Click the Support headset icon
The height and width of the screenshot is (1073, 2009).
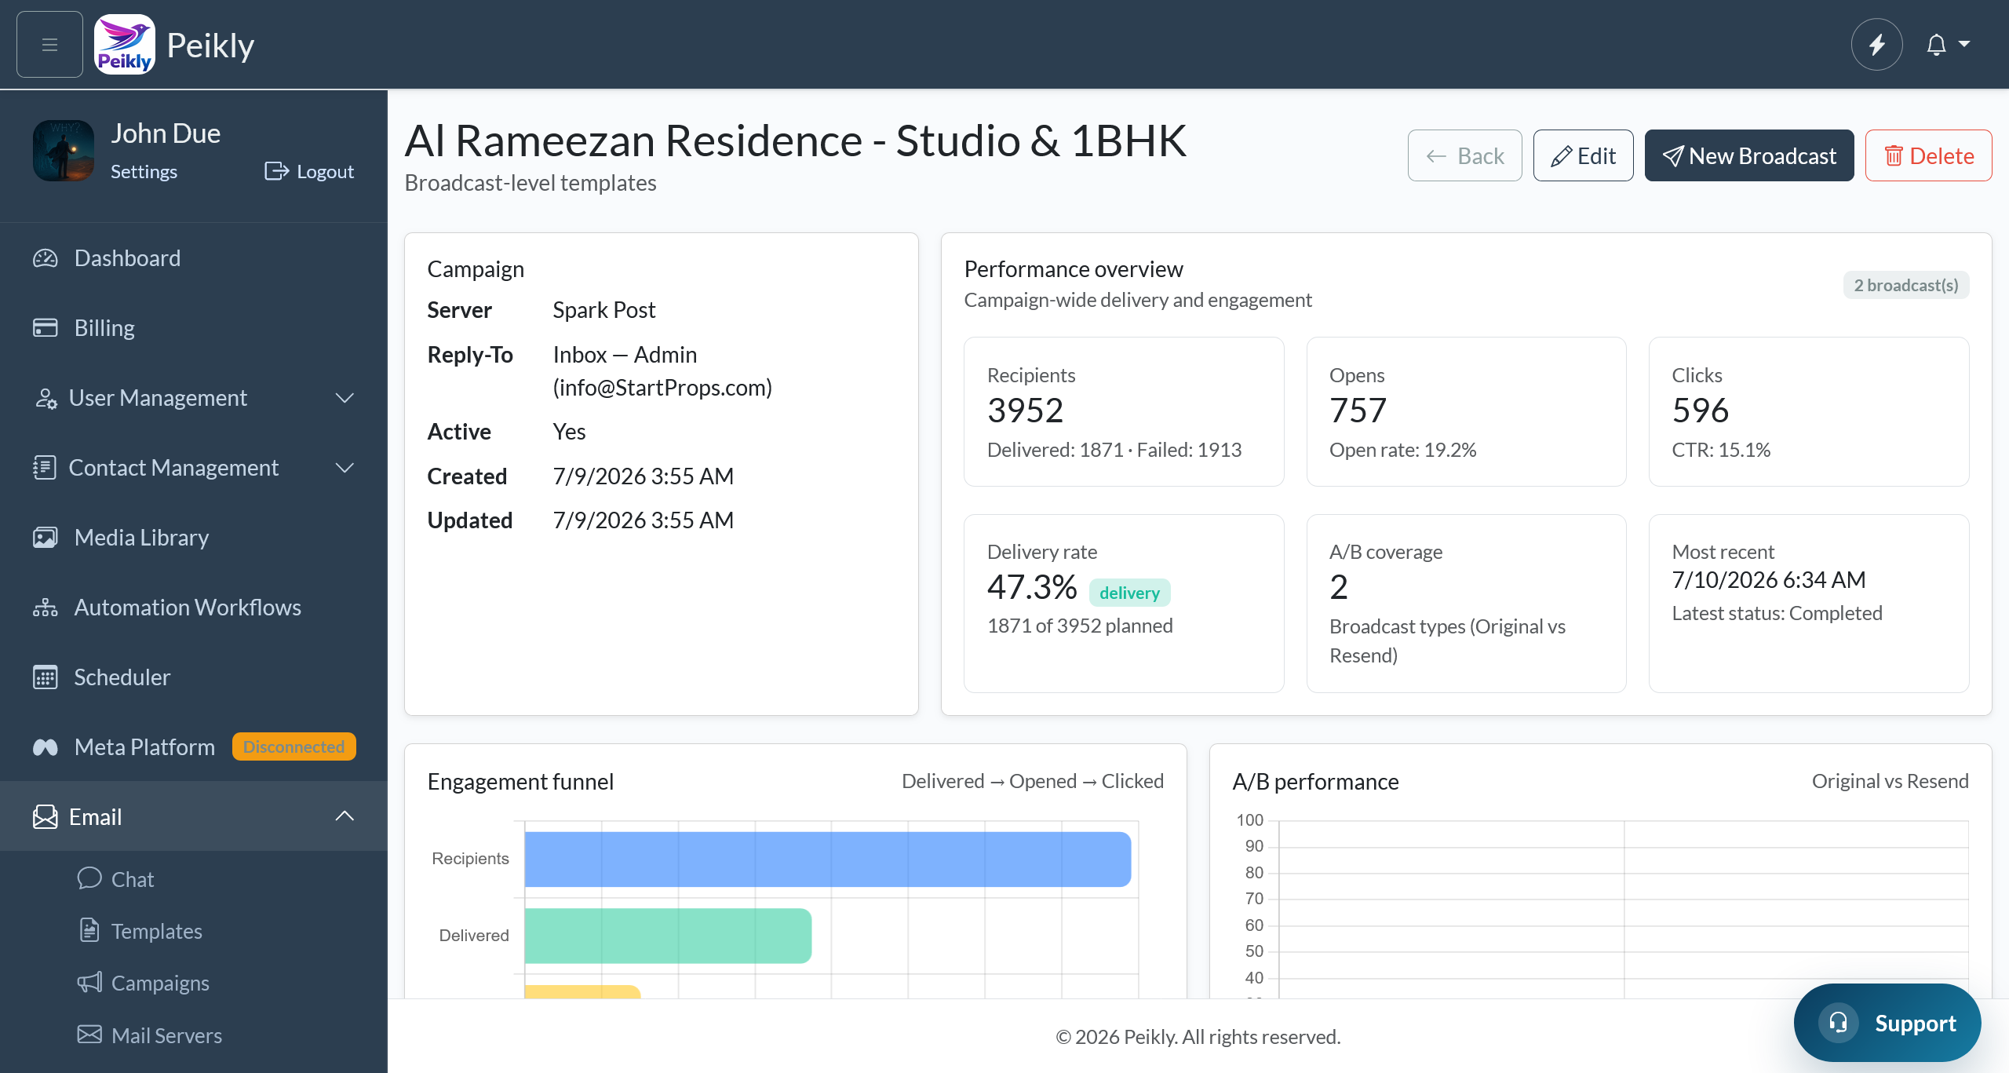click(x=1838, y=1023)
